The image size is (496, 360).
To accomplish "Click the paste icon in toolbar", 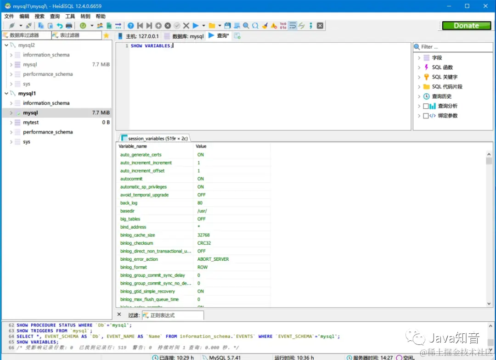I will 51,26.
